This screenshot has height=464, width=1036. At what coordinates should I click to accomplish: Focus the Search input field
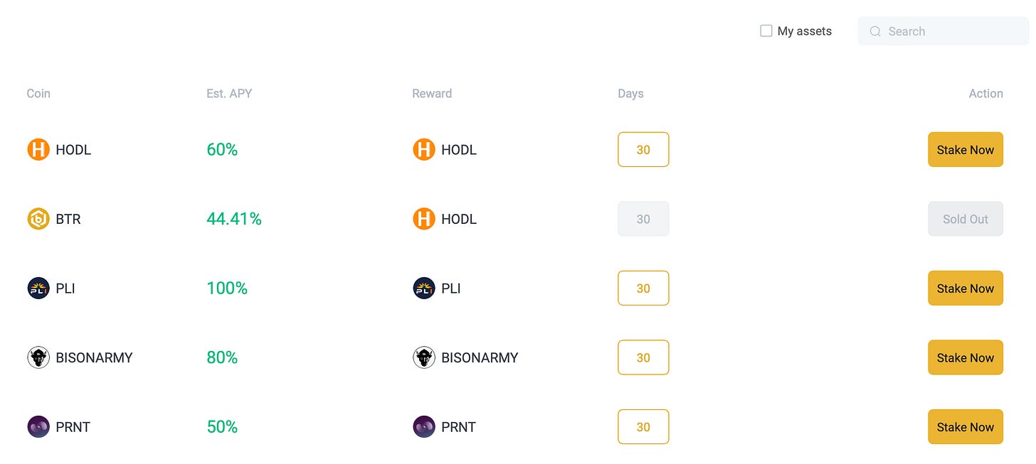tap(943, 31)
